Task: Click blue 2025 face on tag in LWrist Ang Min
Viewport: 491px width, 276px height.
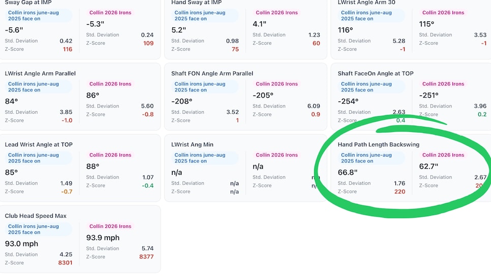Action: click(200, 158)
